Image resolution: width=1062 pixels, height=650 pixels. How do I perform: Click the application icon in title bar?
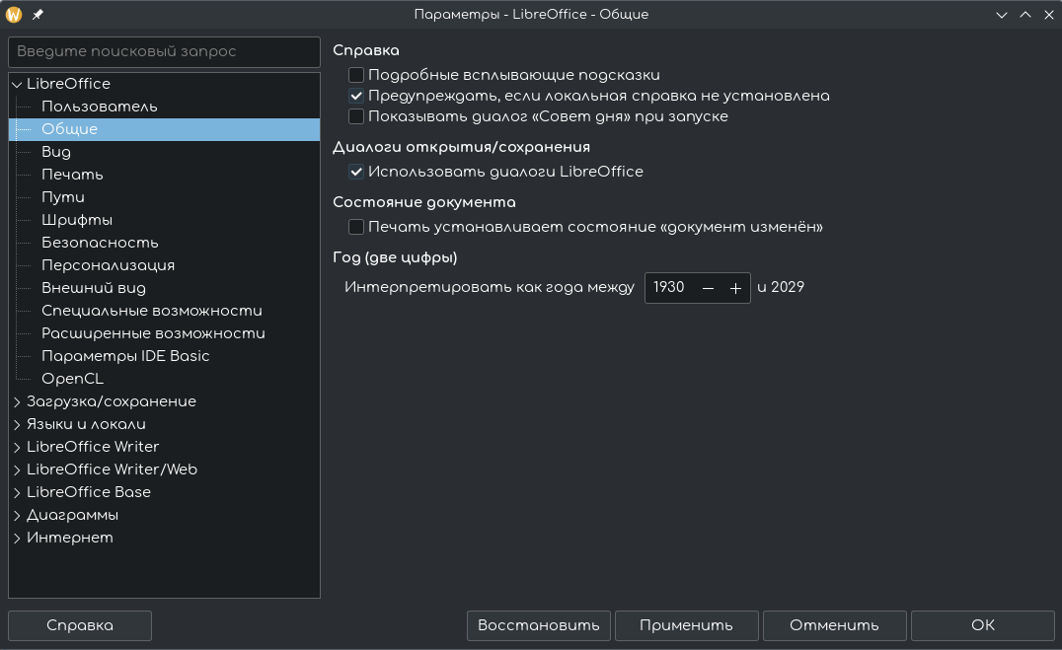click(x=14, y=15)
